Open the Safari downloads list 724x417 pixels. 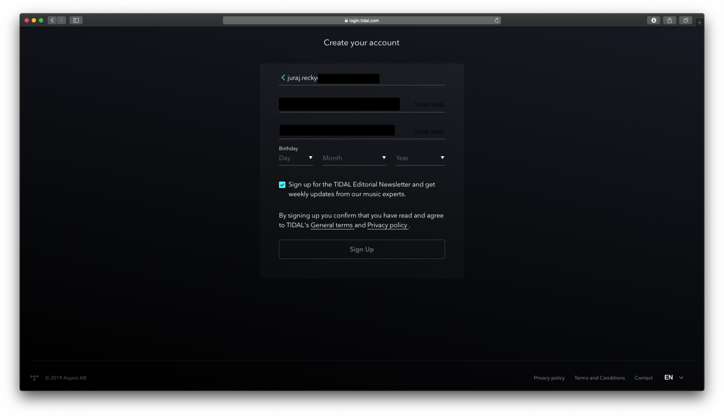click(x=653, y=20)
